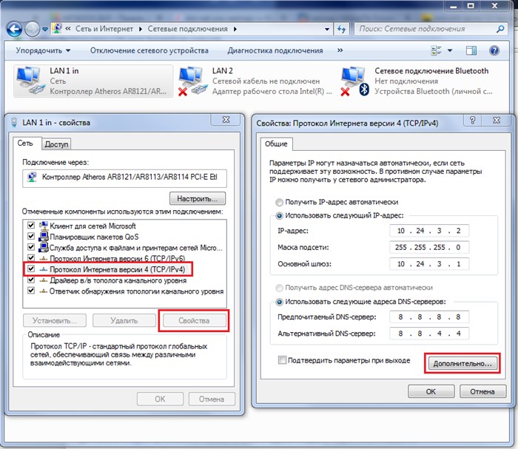Viewport: 518px width, 449px height.
Task: Select 'Использовать следующие адреса DNS-серверов'
Action: pyautogui.click(x=280, y=302)
